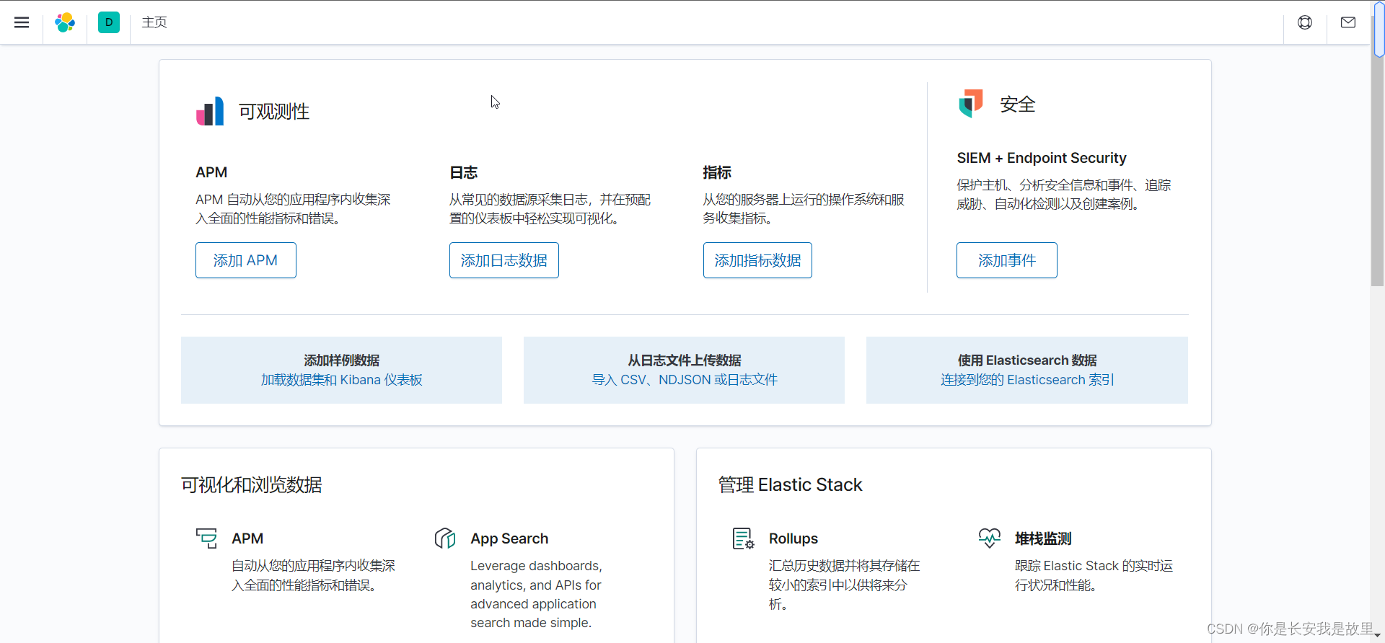This screenshot has width=1385, height=643.
Task: Select the 主页 breadcrumb
Action: [x=154, y=22]
